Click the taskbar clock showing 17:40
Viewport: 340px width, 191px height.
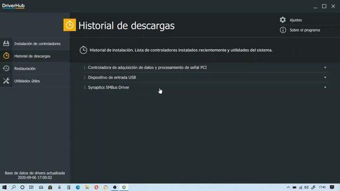click(322, 187)
